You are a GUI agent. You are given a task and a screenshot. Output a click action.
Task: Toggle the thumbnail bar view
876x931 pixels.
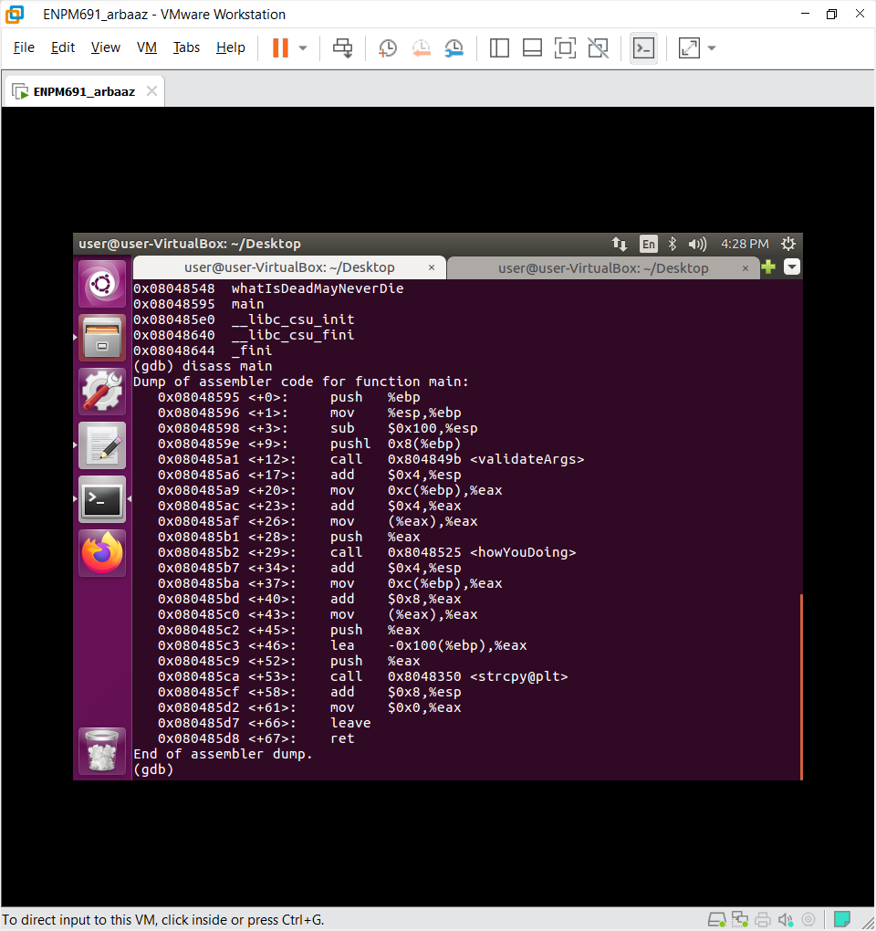532,48
